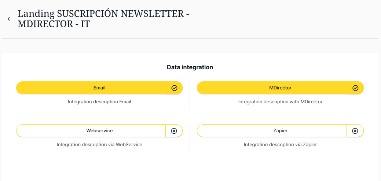Viewport: 381px width, 181px height.
Task: Click the empty white area below Webservice description
Action: [x=99, y=165]
